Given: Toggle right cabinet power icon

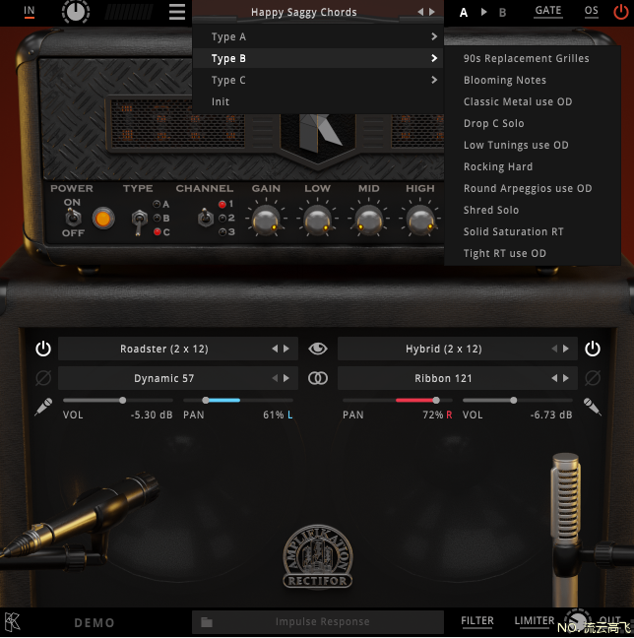Looking at the screenshot, I should pyautogui.click(x=592, y=349).
